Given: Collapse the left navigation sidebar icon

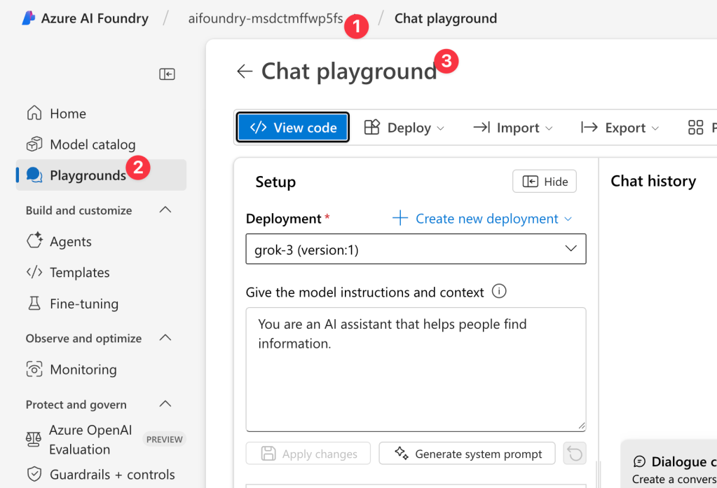Looking at the screenshot, I should click(x=167, y=74).
